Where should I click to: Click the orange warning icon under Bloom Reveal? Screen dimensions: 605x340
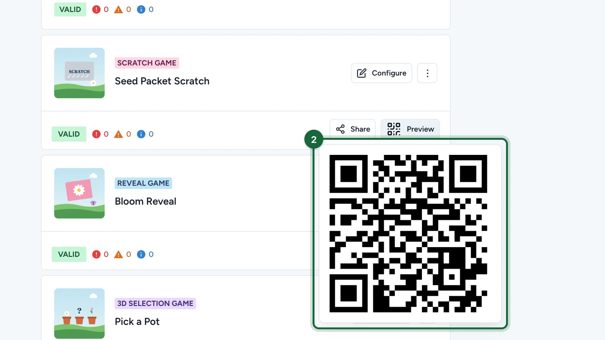coord(118,254)
